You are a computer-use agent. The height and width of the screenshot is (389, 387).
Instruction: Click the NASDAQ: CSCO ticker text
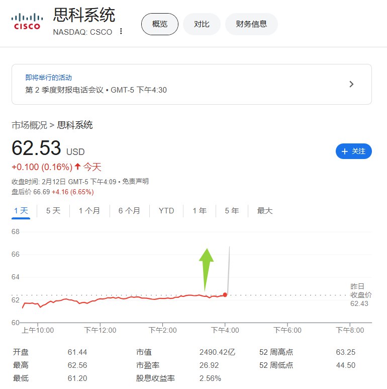click(x=82, y=32)
